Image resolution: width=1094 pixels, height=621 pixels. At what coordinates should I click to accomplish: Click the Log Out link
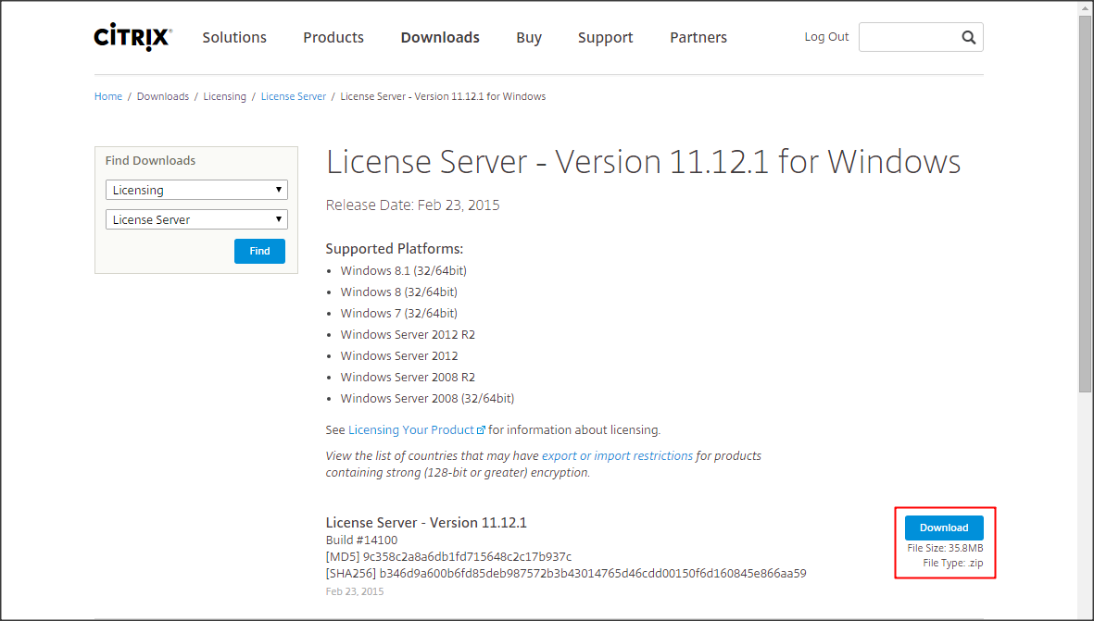[x=826, y=37]
